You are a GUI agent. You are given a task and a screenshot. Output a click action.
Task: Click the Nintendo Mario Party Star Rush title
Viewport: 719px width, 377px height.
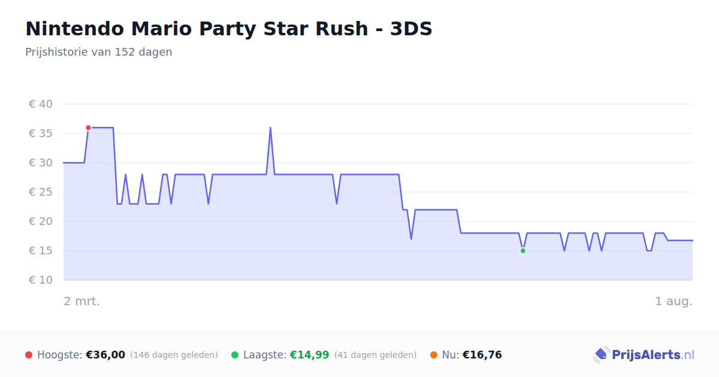(x=229, y=29)
